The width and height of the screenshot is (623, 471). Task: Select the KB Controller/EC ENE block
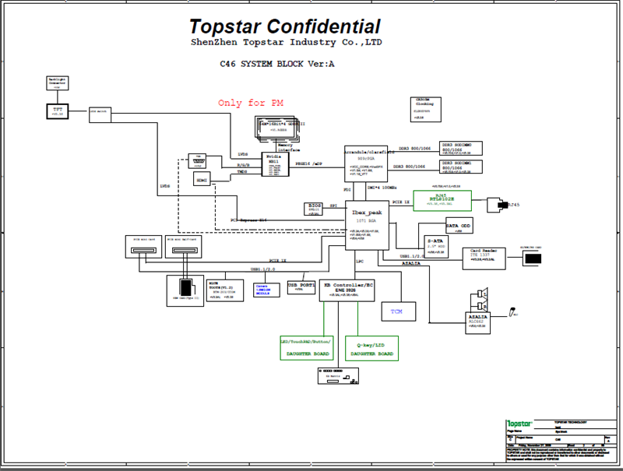(350, 291)
